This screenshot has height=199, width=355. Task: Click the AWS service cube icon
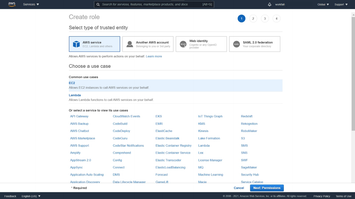tap(76, 44)
